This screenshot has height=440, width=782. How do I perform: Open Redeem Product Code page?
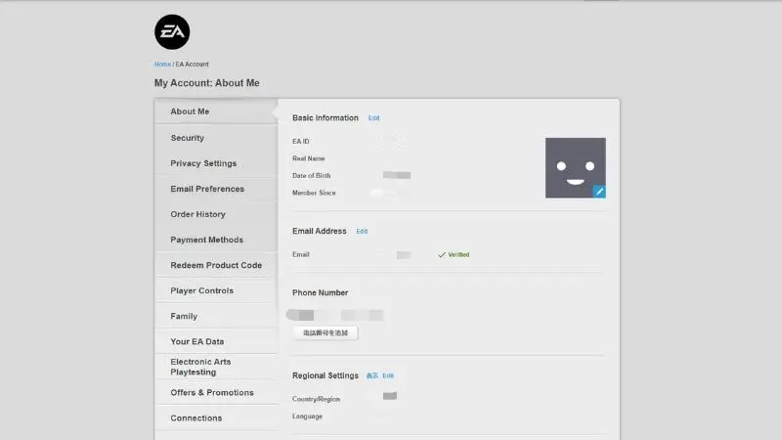[x=216, y=265]
